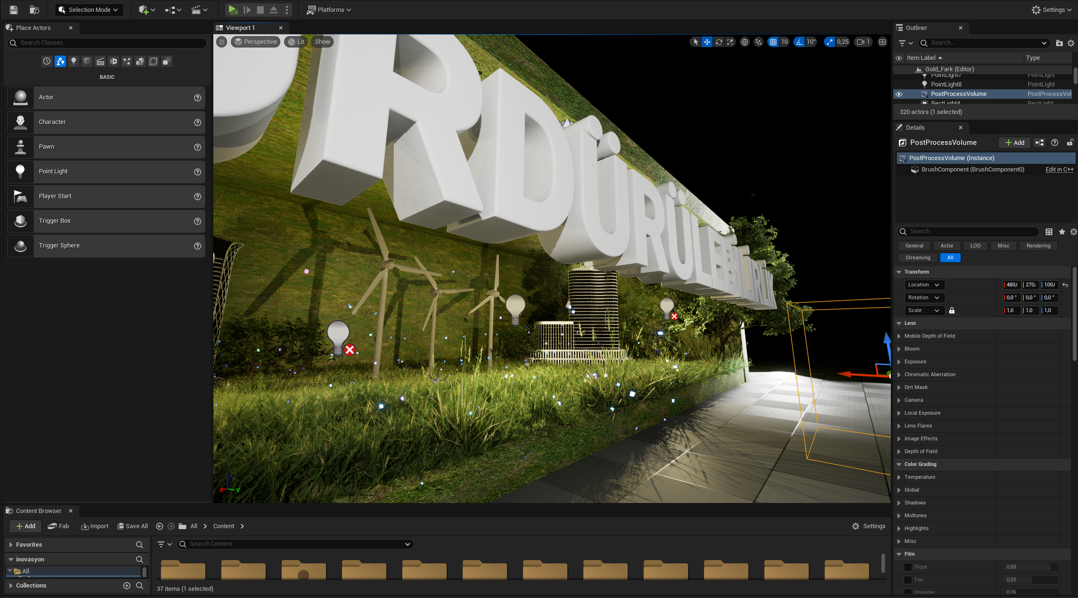This screenshot has height=598, width=1078.
Task: Toggle the world/local coordinate space globe icon
Action: tap(744, 42)
